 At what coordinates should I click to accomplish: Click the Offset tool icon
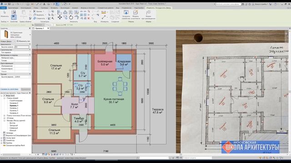coord(65,12)
